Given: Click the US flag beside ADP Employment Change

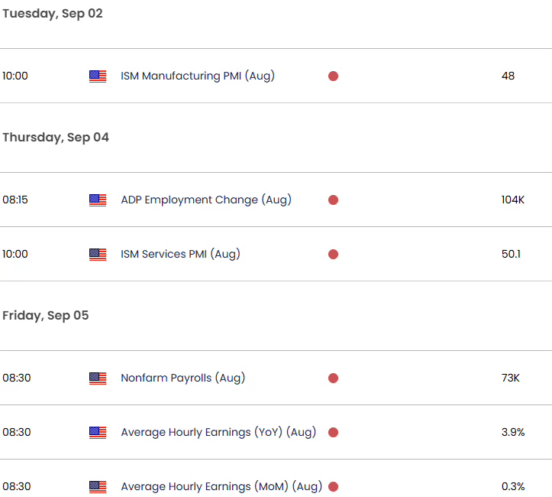Looking at the screenshot, I should (98, 200).
